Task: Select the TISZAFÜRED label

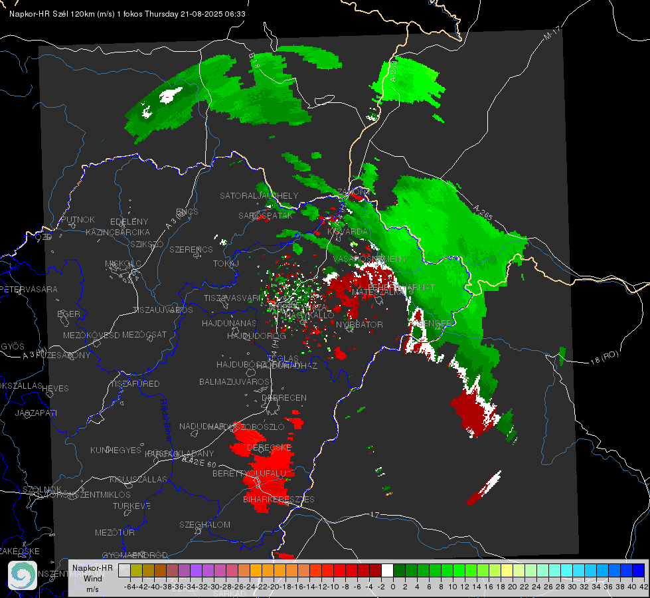Action: 135,383
